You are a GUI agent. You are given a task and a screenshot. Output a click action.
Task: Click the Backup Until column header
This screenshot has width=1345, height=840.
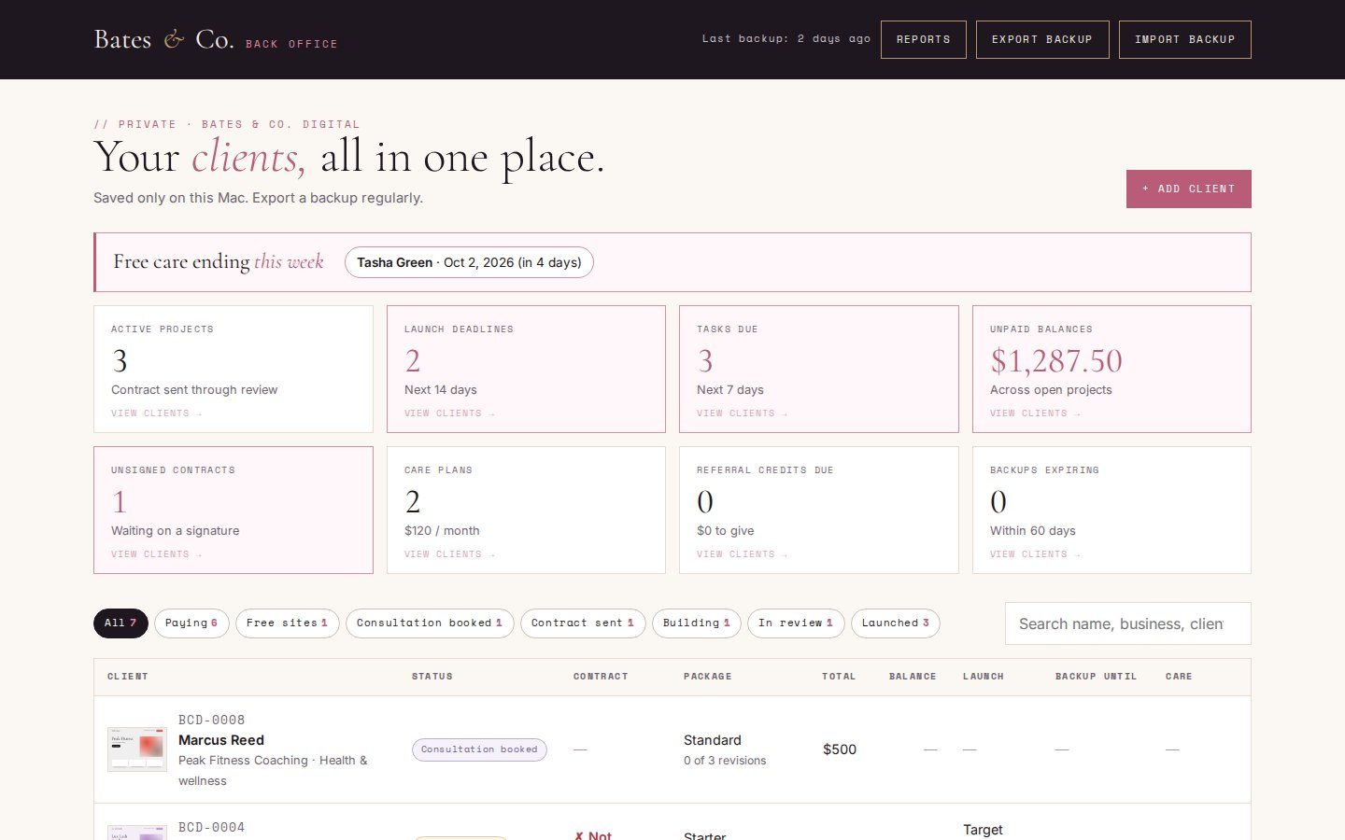click(x=1097, y=677)
